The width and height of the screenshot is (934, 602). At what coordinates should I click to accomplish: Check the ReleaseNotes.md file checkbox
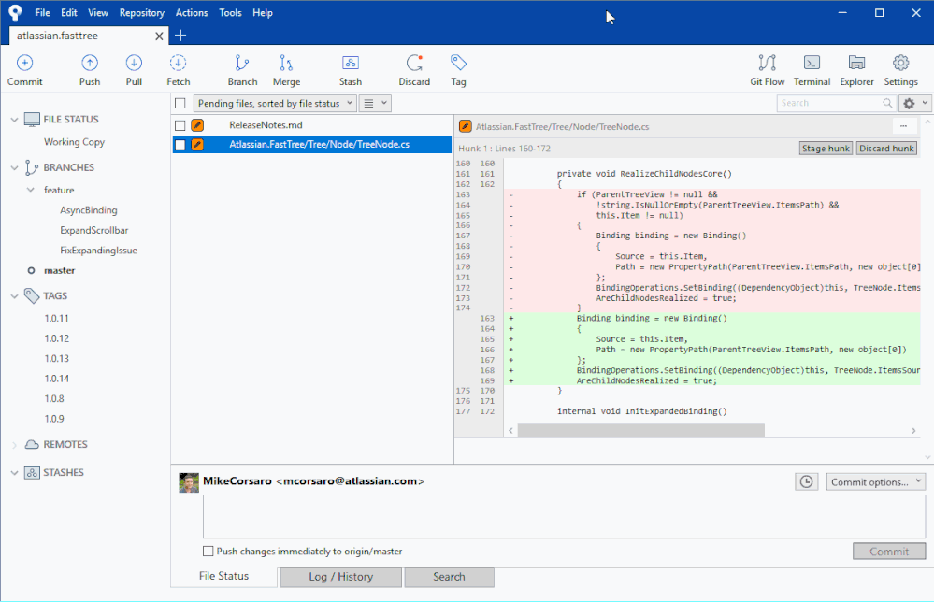pyautogui.click(x=180, y=125)
